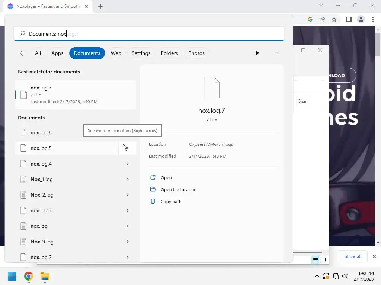Expand details for nox.log
Screen dimensions: 381x285
pyautogui.click(x=127, y=226)
